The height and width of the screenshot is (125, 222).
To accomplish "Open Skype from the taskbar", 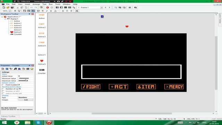I will click(x=38, y=123).
